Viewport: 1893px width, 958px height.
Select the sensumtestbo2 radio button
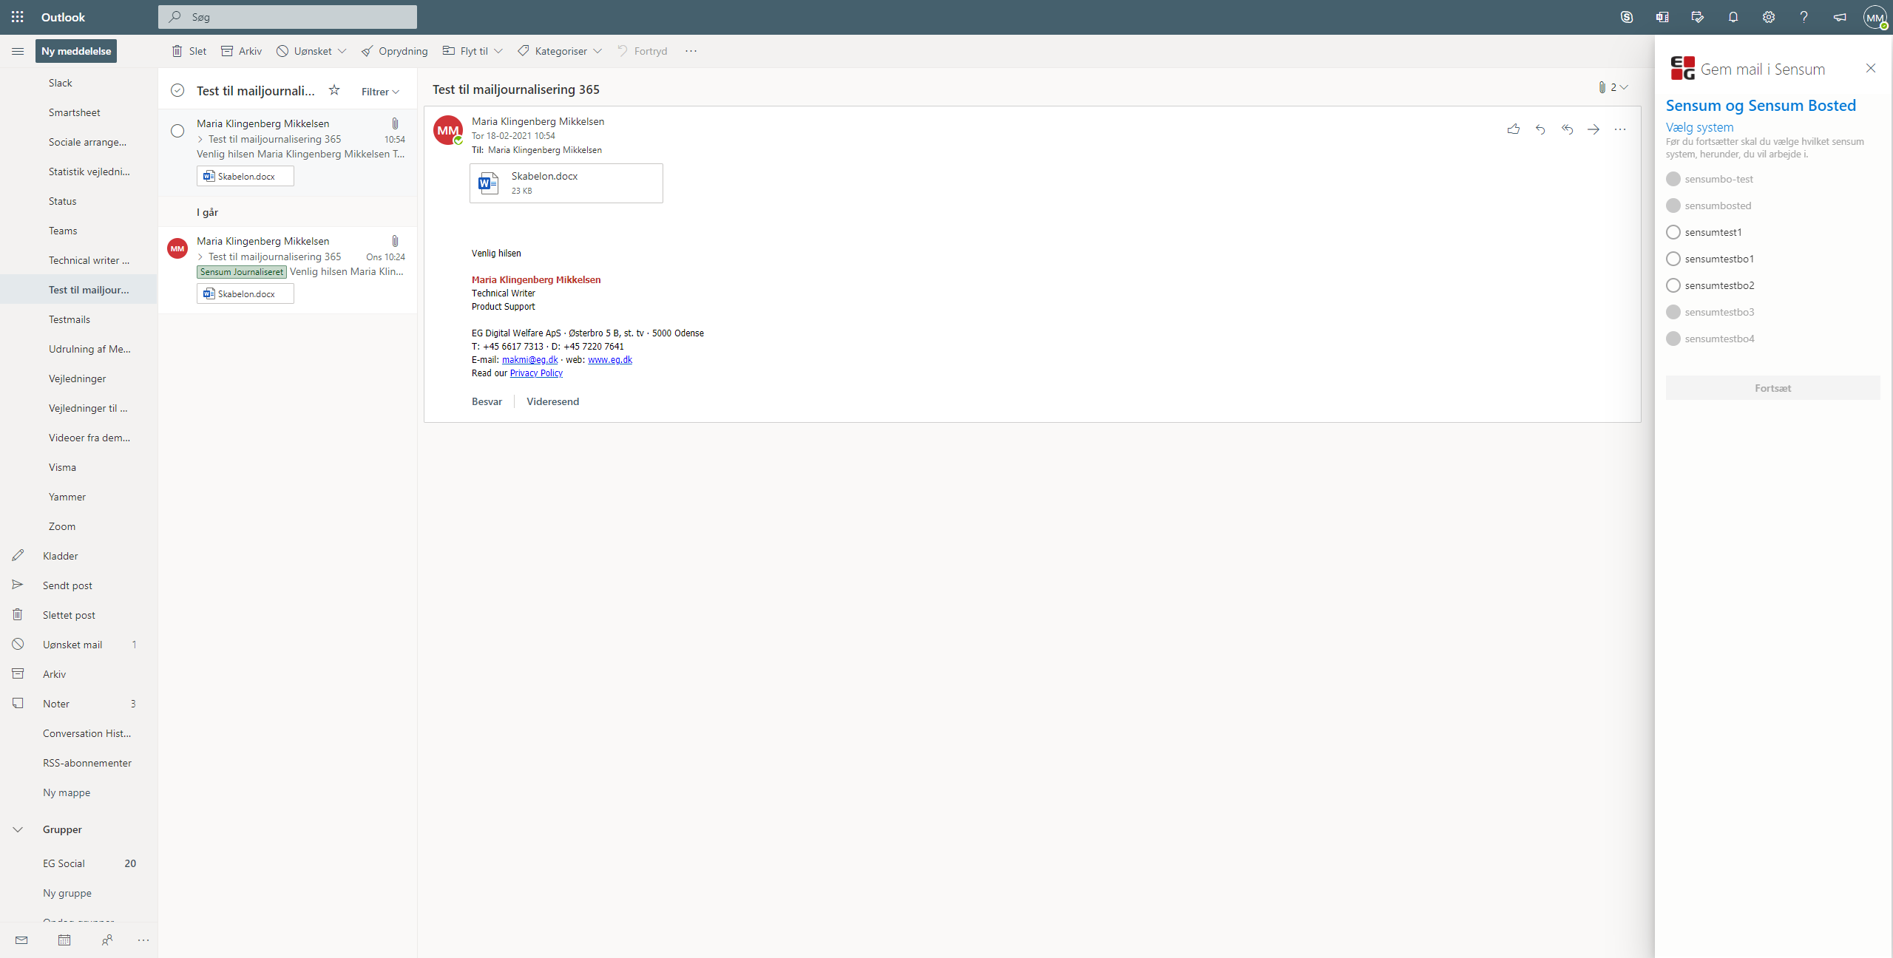1673,285
